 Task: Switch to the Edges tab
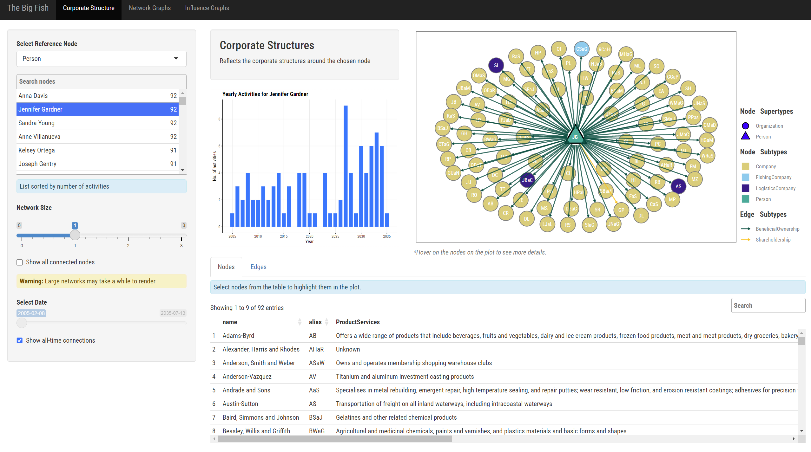pyautogui.click(x=258, y=267)
